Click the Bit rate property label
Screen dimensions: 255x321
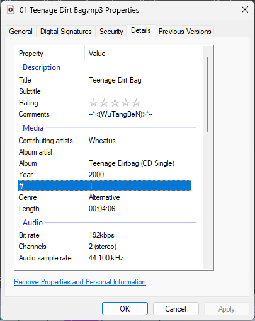29,235
